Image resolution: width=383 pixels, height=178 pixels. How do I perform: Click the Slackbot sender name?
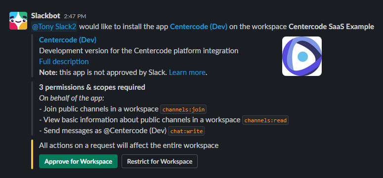coord(45,16)
